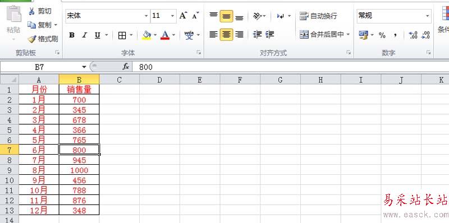Viewport: 449px width, 223px height.
Task: Increase indent icon
Action: coord(270,35)
